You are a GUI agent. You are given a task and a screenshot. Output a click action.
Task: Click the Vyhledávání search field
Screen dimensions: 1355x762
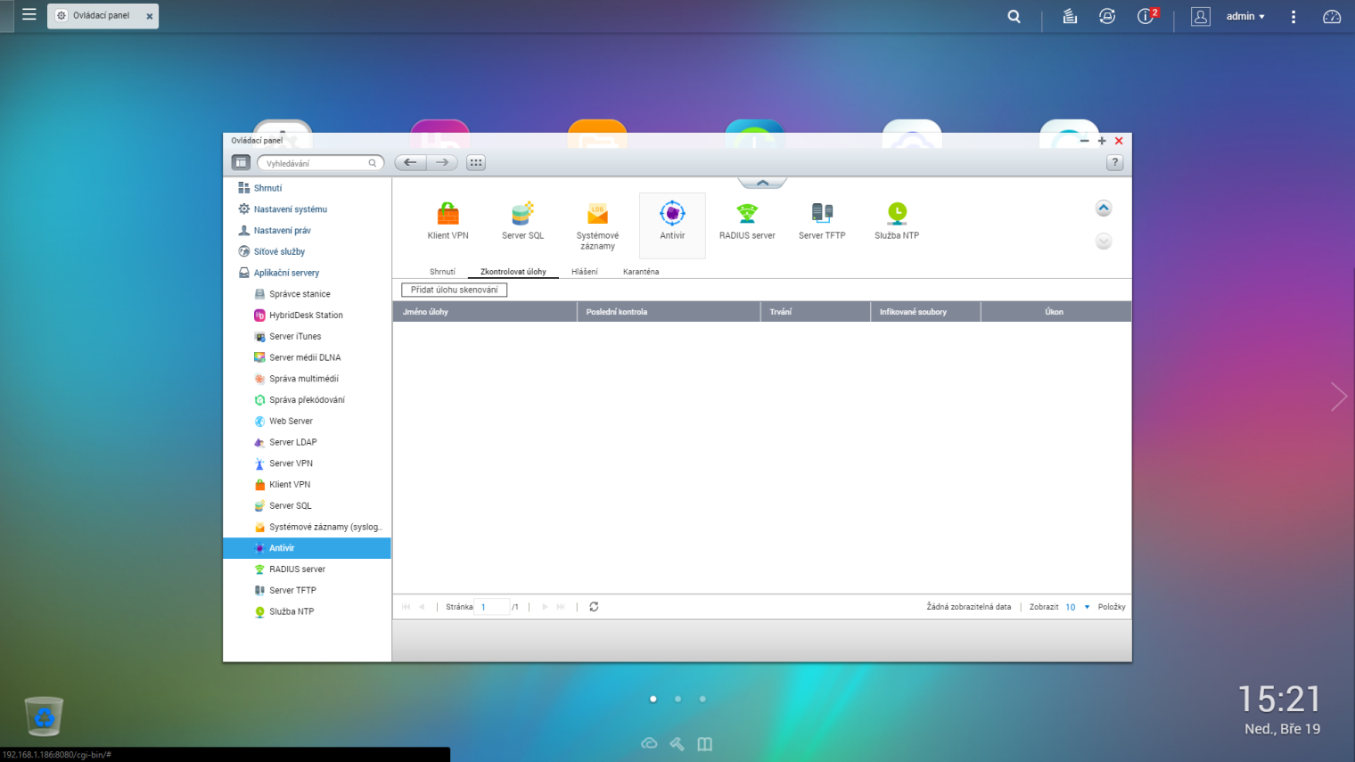(x=320, y=163)
